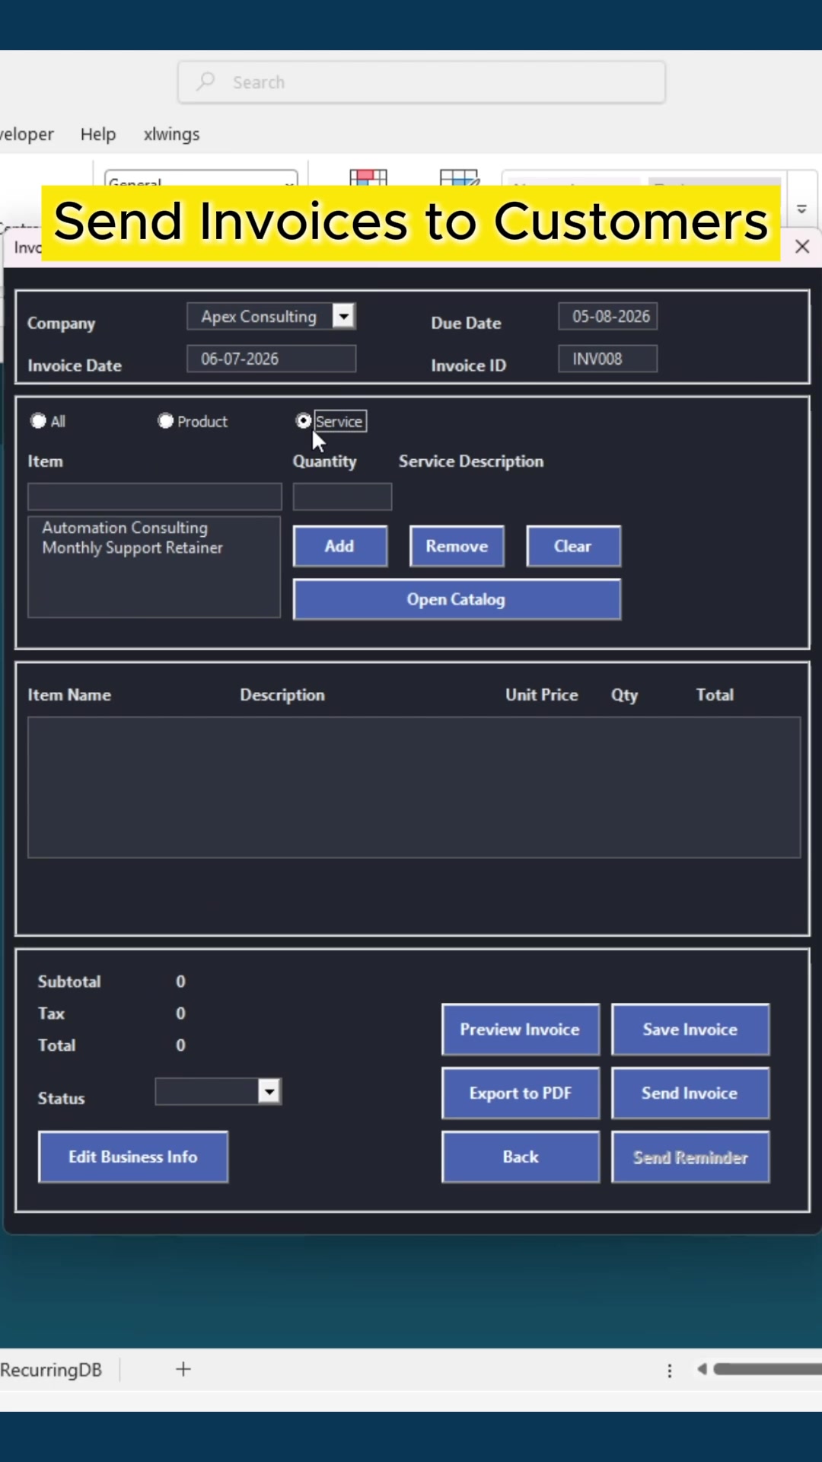Click the Invoice Date field
Screen dimensions: 822x1462
[272, 359]
